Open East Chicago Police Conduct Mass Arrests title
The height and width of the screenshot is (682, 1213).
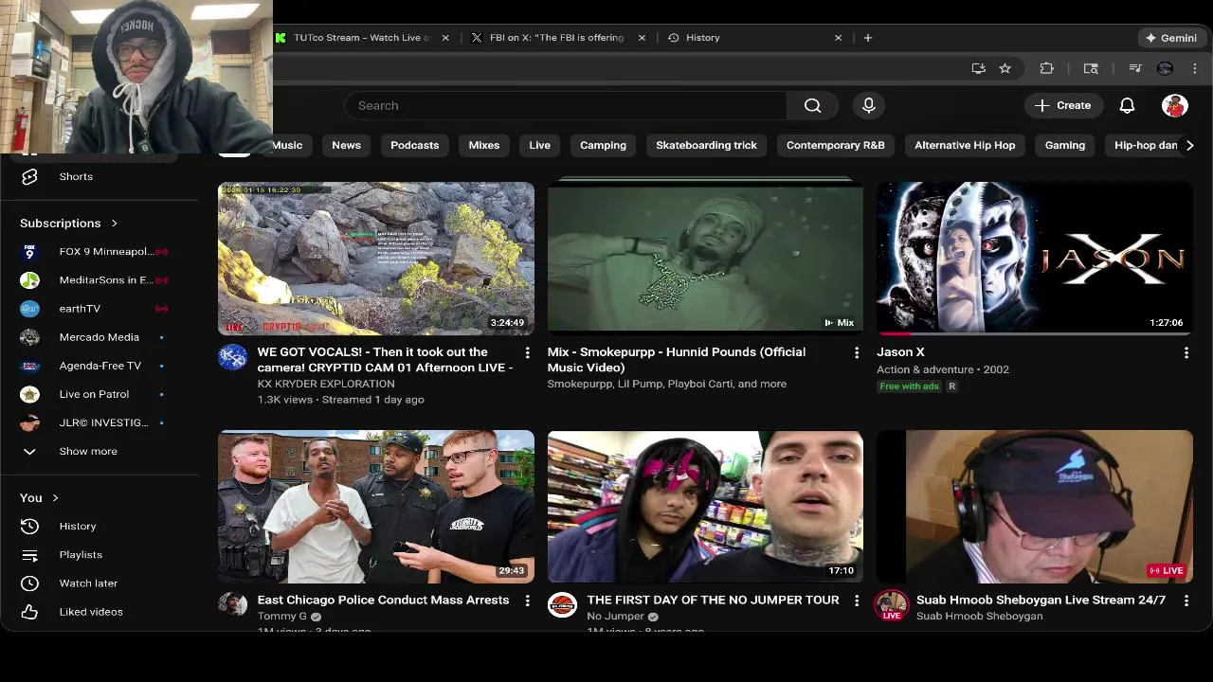pyautogui.click(x=383, y=600)
